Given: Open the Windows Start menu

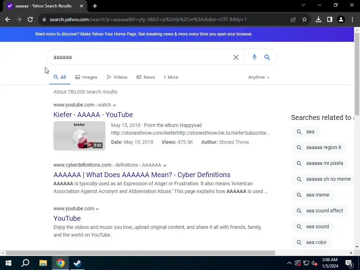Looking at the screenshot, I should (8, 263).
